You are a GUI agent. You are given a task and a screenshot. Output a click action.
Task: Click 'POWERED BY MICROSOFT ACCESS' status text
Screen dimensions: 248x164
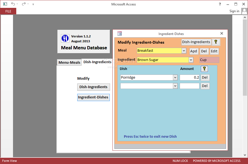217,161
